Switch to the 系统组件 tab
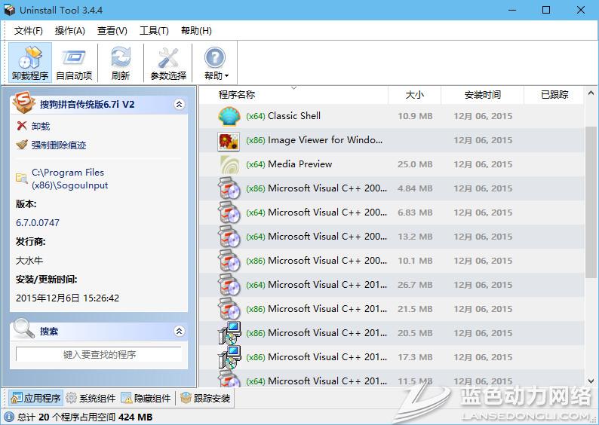The width and height of the screenshot is (599, 425). click(x=91, y=398)
